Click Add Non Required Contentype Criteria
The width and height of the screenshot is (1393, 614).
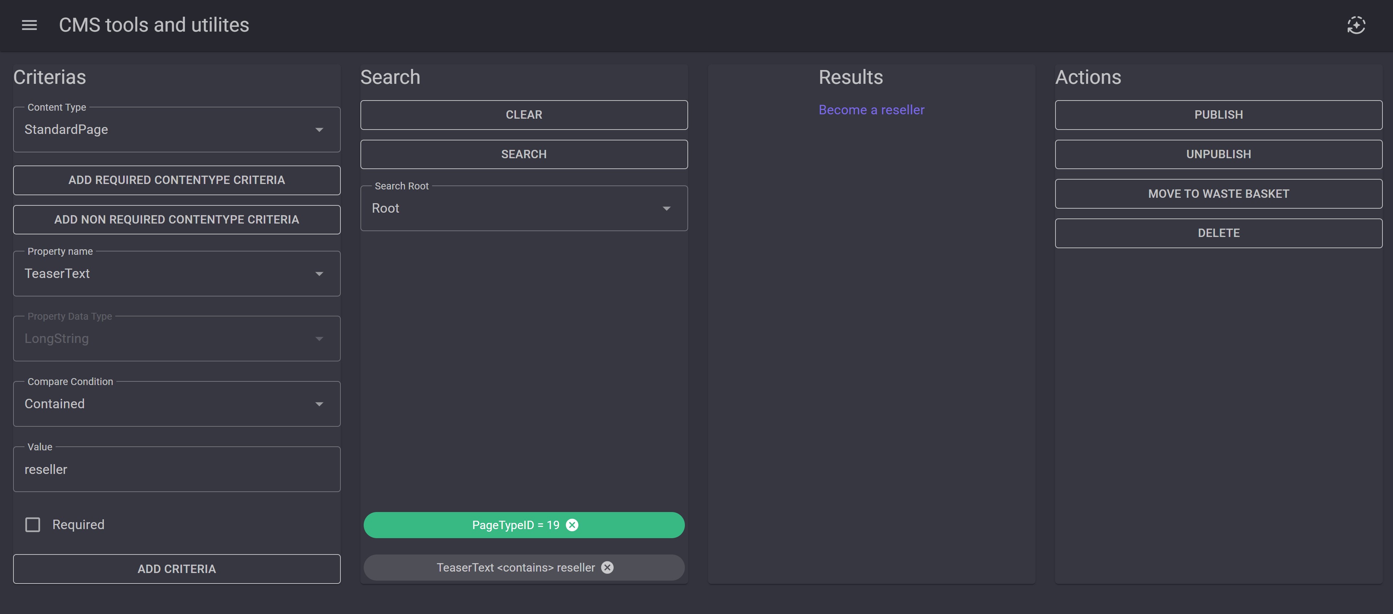tap(176, 220)
